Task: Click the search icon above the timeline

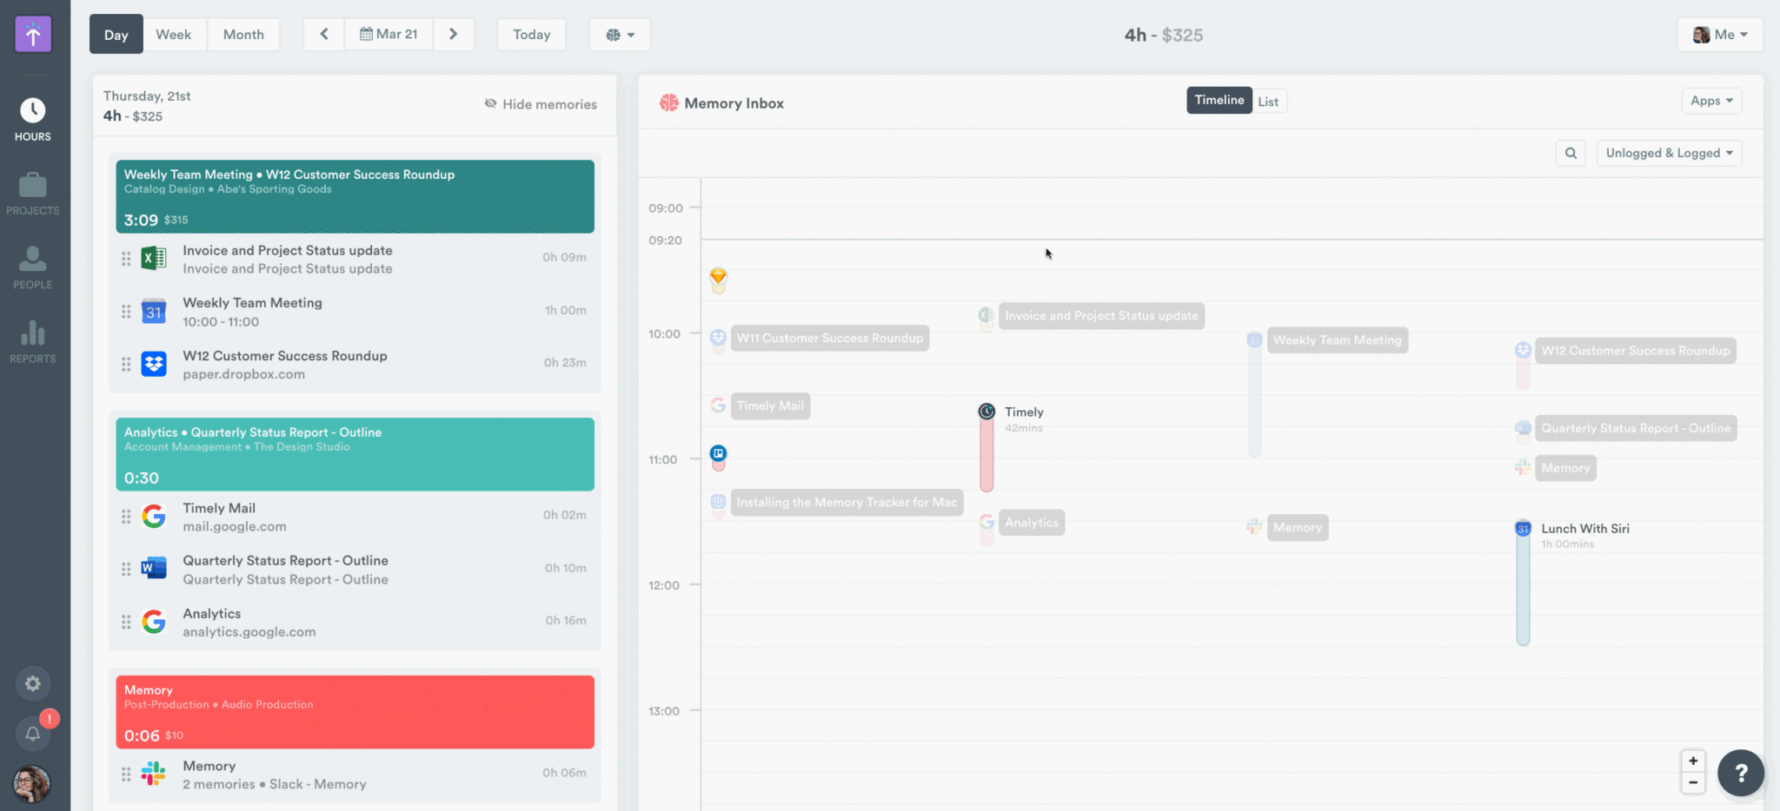Action: click(x=1571, y=153)
